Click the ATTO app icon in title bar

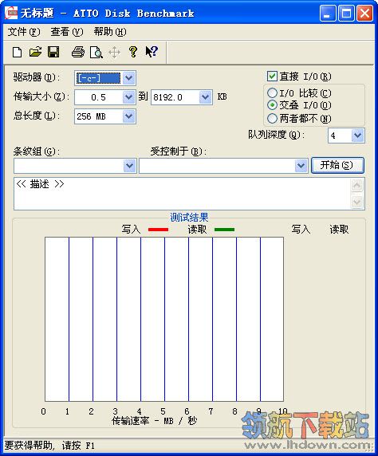[x=11, y=13]
